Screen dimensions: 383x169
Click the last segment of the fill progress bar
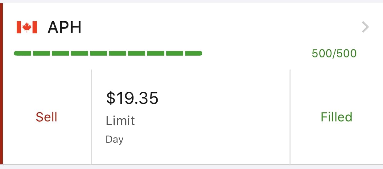pos(193,53)
